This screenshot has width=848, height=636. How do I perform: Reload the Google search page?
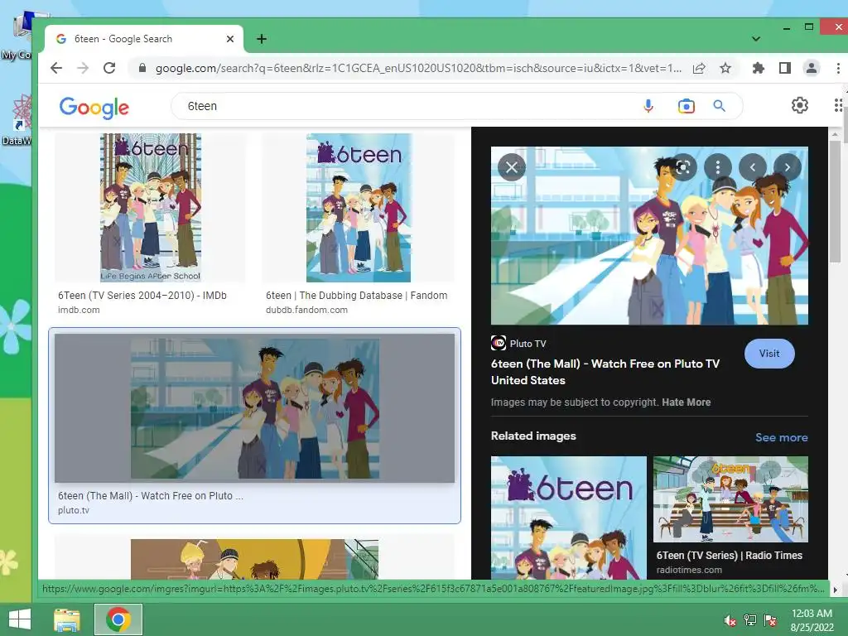pos(109,68)
